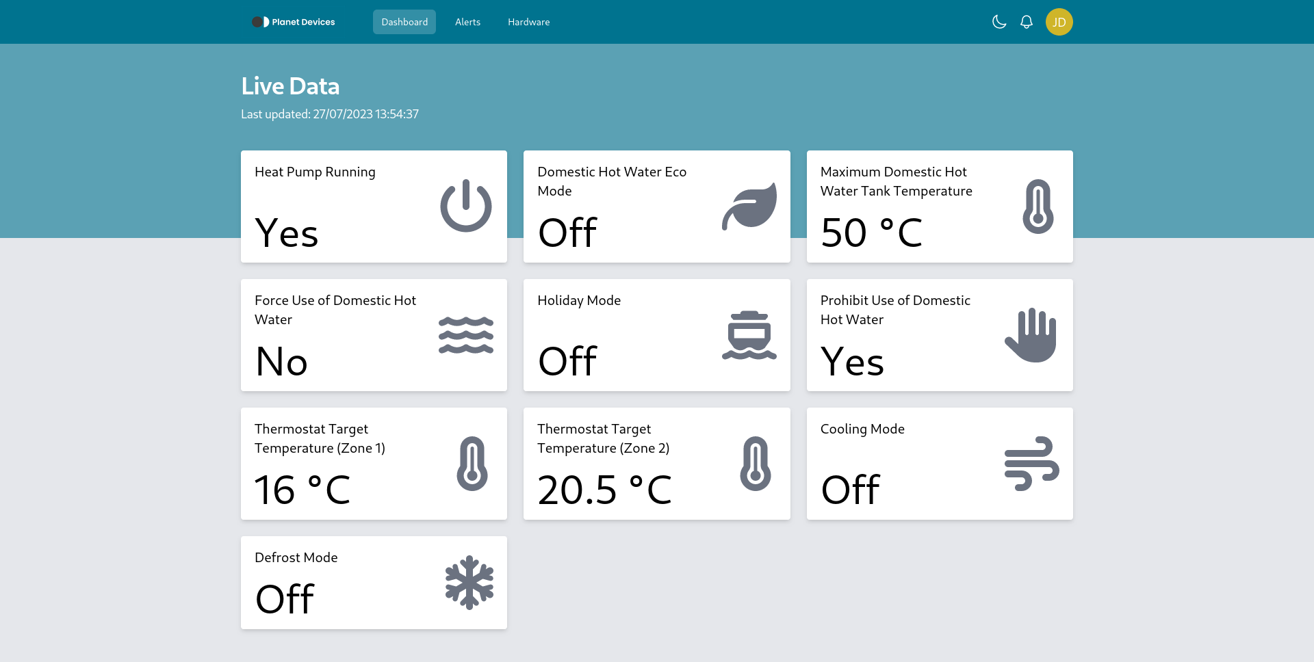Click the Planet Devices logo
Viewport: 1314px width, 662px height.
coord(293,21)
